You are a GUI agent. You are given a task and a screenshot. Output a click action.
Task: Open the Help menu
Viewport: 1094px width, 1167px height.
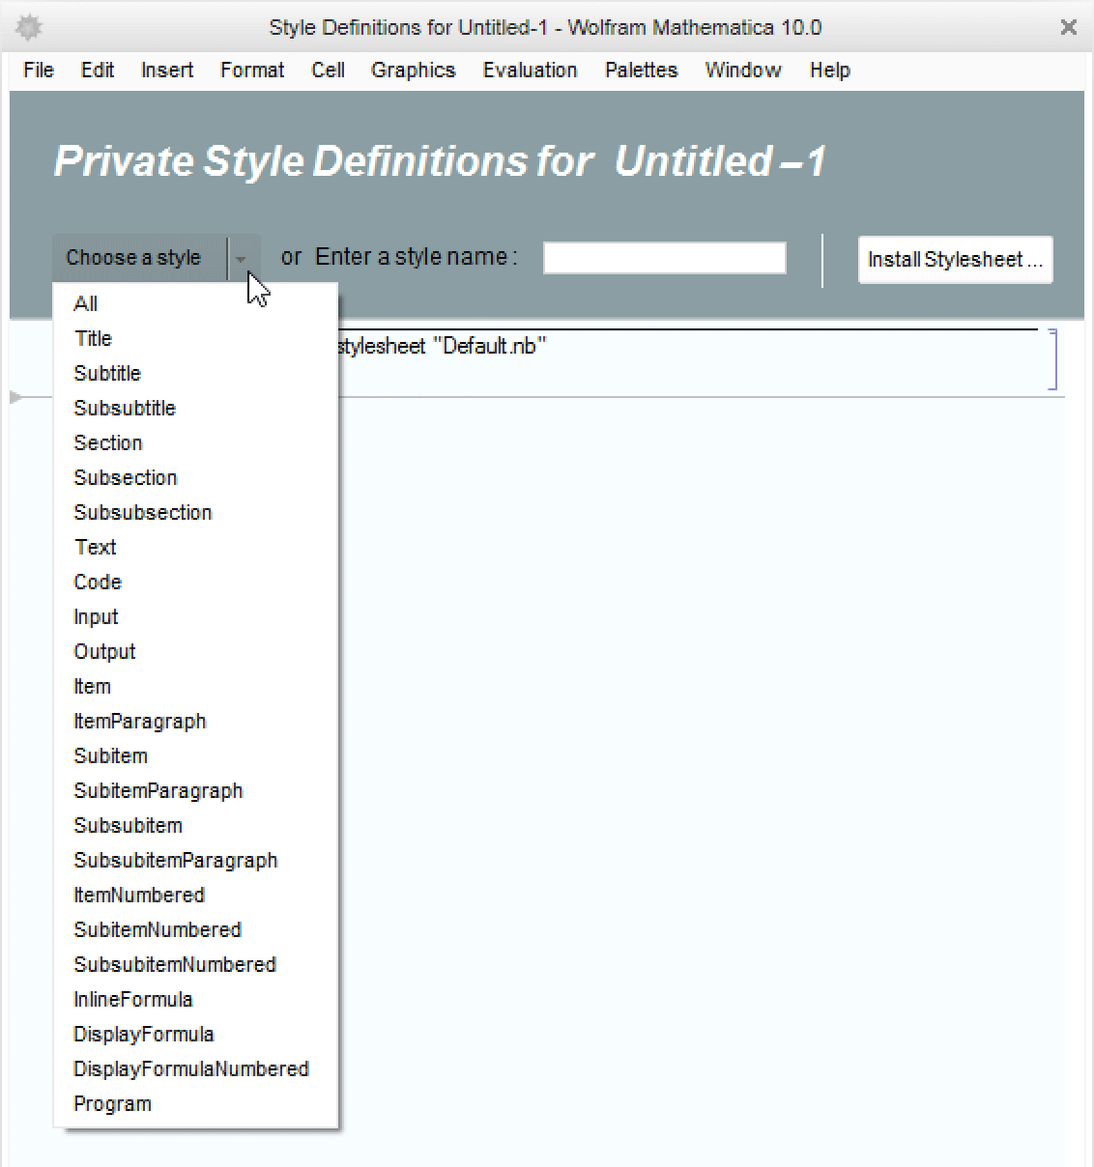[x=829, y=70]
